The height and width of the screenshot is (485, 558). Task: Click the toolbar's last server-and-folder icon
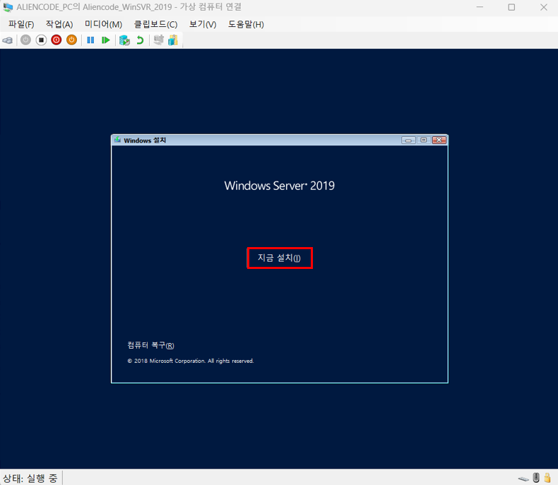coord(173,40)
